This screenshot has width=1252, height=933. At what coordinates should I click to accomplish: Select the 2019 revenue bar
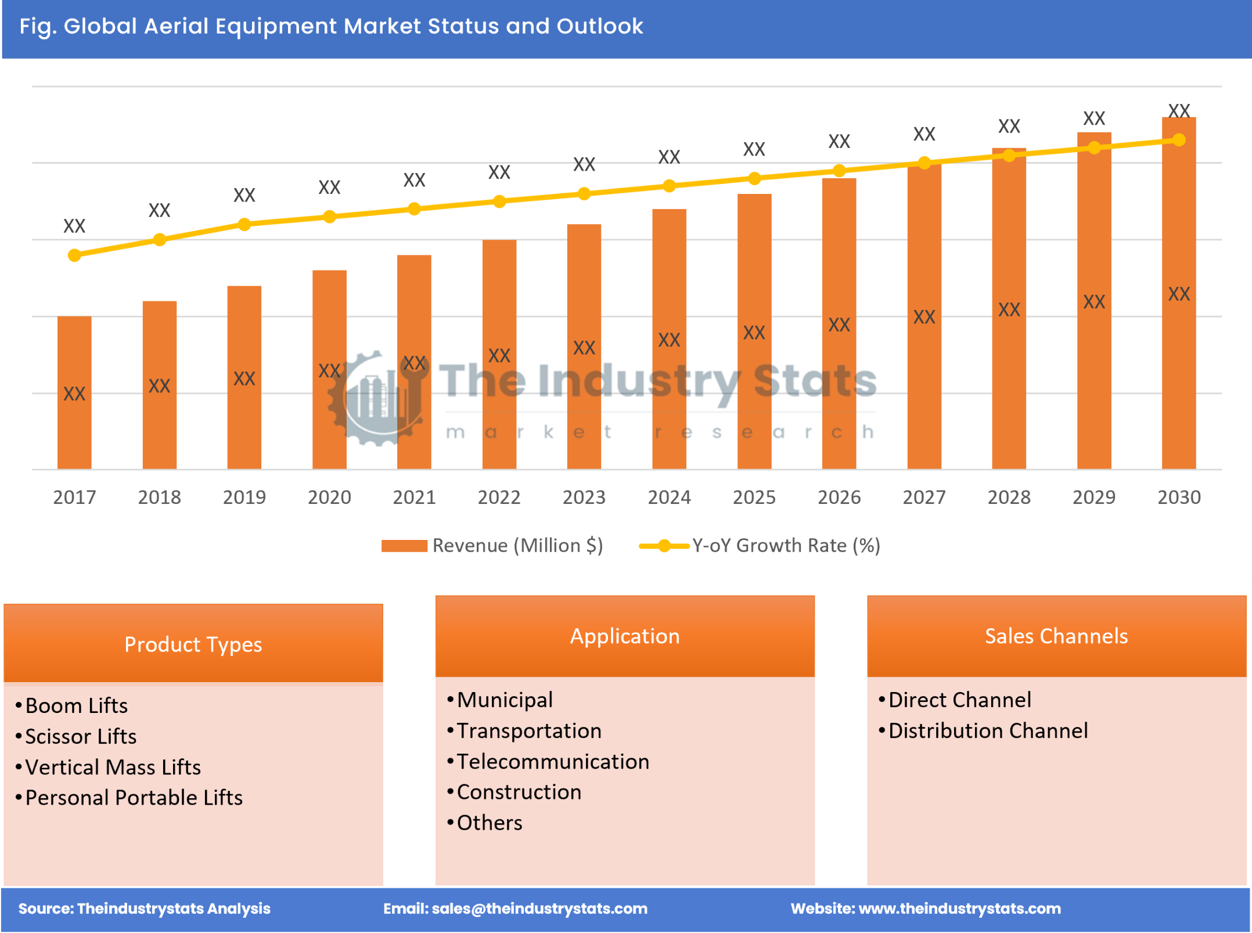[244, 377]
